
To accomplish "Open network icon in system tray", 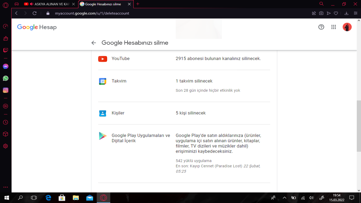I will tap(303, 198).
